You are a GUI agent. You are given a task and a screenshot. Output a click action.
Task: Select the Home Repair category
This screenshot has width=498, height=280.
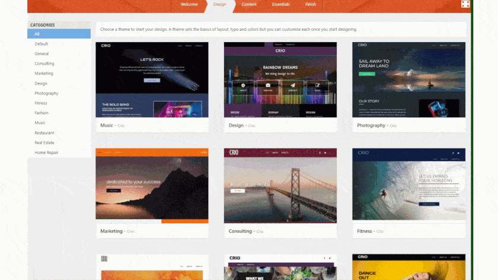point(46,153)
